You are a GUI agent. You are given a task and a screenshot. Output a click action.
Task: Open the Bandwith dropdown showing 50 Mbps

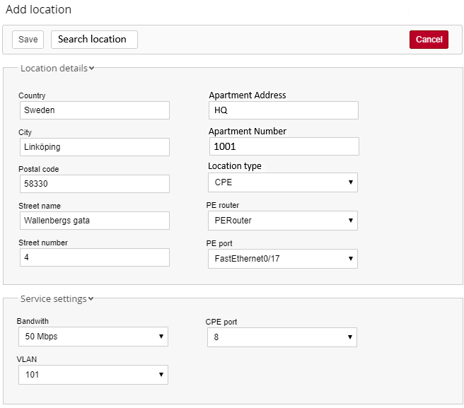(x=93, y=337)
